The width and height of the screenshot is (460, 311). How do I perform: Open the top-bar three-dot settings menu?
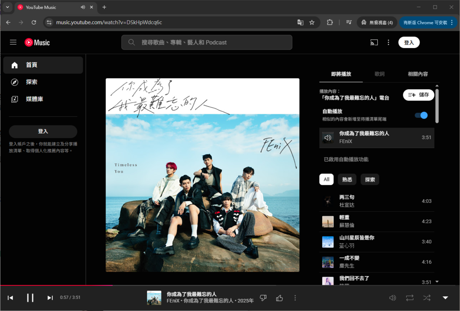click(x=389, y=43)
